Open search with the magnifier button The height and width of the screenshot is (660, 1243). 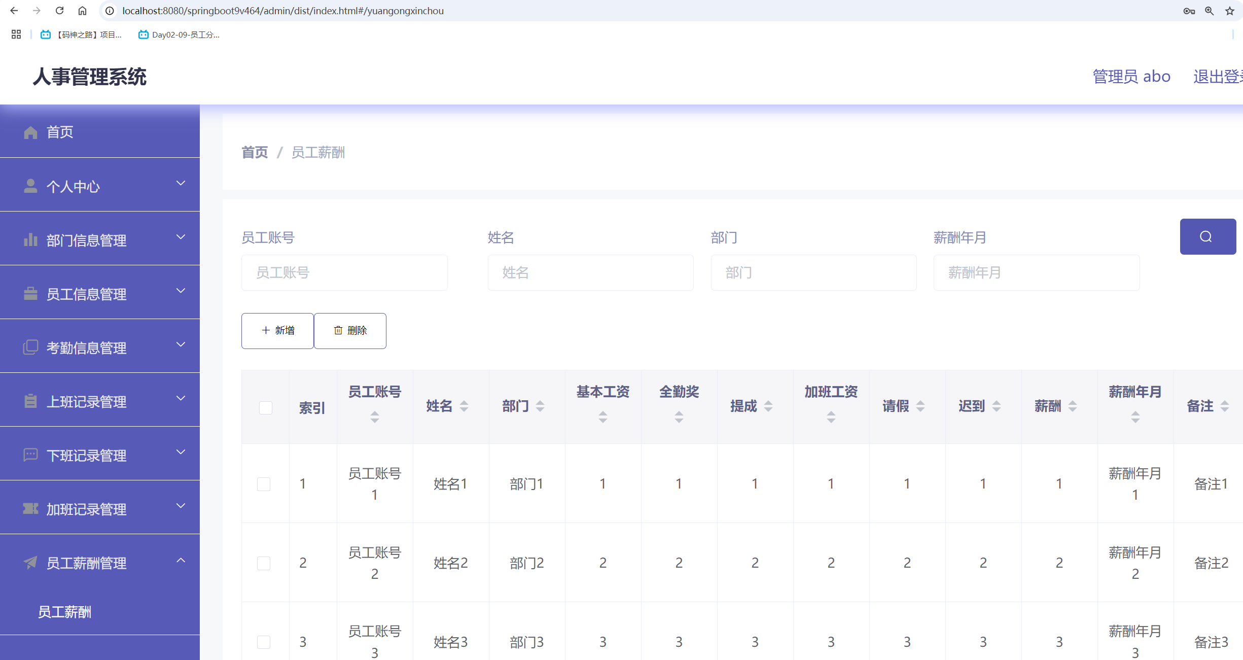pos(1208,236)
